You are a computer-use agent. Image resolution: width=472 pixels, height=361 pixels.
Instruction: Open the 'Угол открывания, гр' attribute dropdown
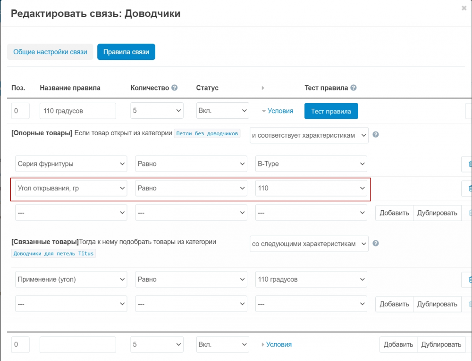pyautogui.click(x=71, y=188)
